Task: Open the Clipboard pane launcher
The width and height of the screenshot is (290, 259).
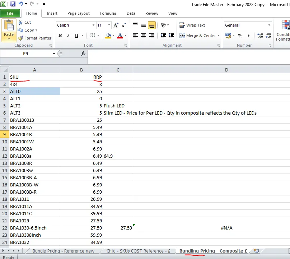Action: coord(51,45)
